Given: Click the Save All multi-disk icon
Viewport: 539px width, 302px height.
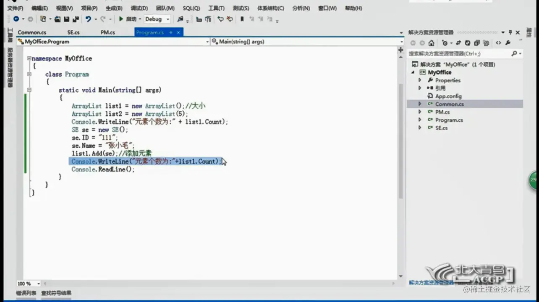Looking at the screenshot, I should (x=76, y=19).
